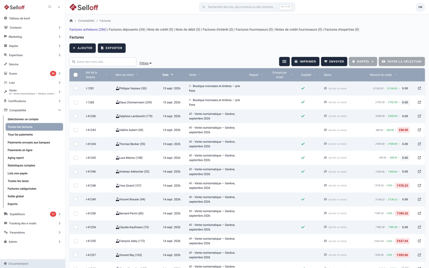Click person icon beside Philippe Vasseur
Viewport: 429px width, 268px height.
coord(117,88)
